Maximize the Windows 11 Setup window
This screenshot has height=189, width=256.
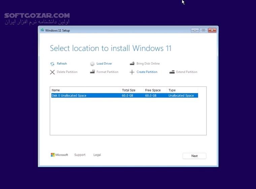point(203,30)
